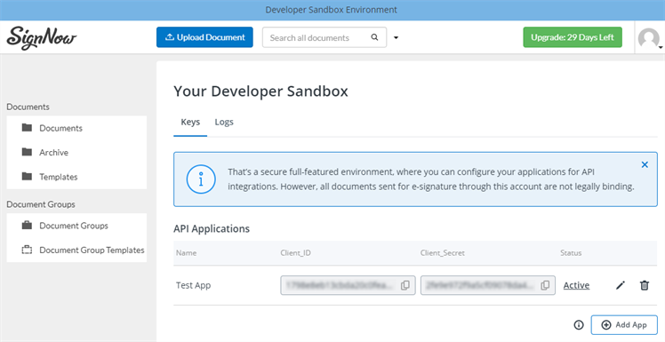Click the Upload Document button
The image size is (665, 342).
pos(204,37)
